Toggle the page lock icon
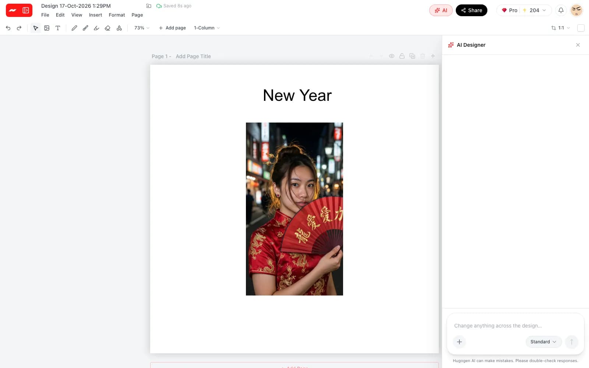 click(x=402, y=56)
